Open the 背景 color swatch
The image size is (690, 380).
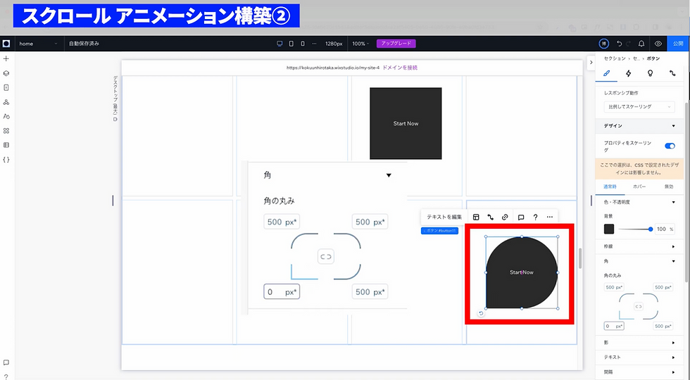click(x=609, y=229)
